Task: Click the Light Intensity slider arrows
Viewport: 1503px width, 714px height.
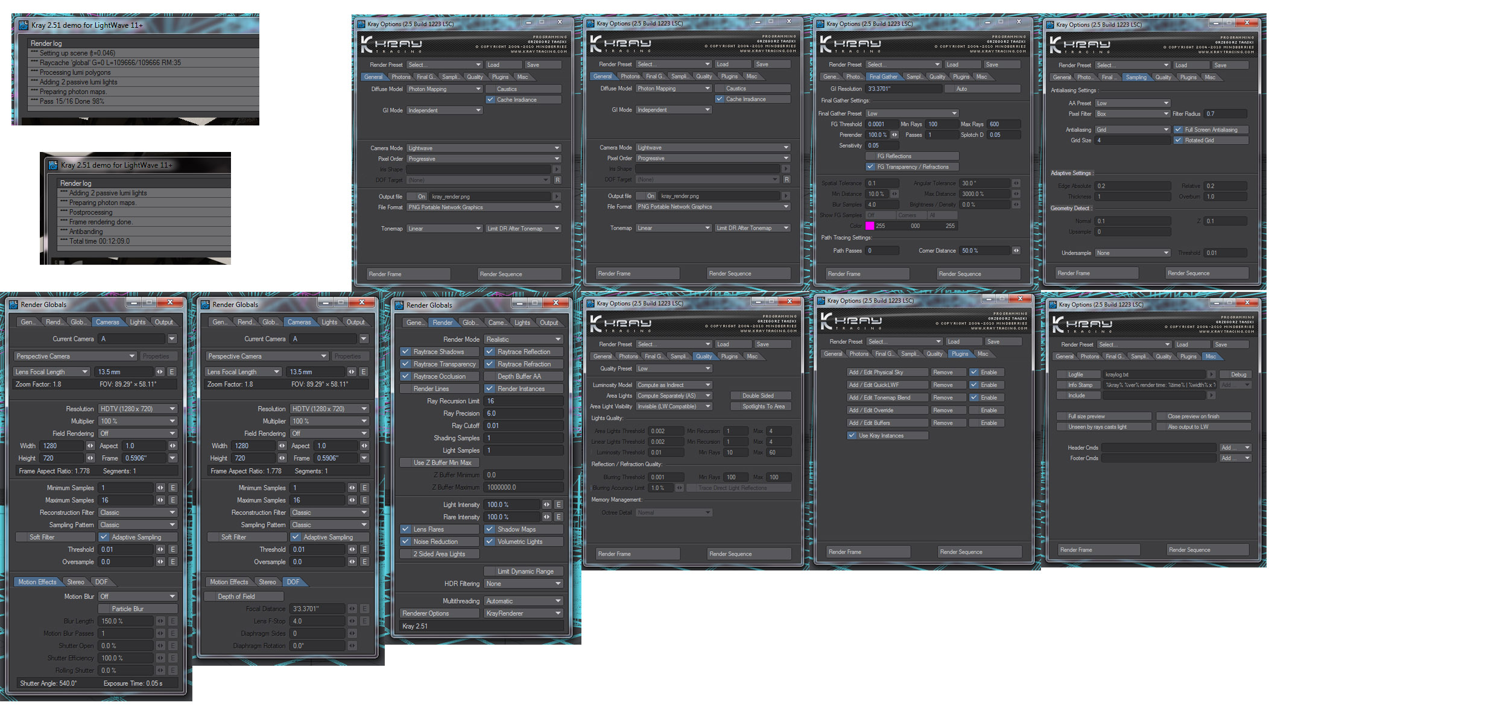Action: (546, 505)
